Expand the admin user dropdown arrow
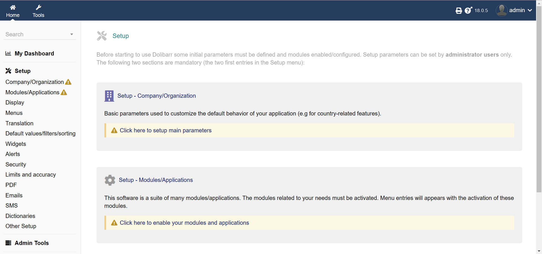This screenshot has height=254, width=542. pyautogui.click(x=530, y=10)
